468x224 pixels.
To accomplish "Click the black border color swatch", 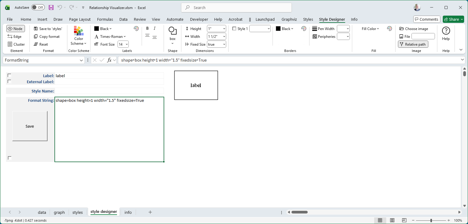I will [278, 29].
